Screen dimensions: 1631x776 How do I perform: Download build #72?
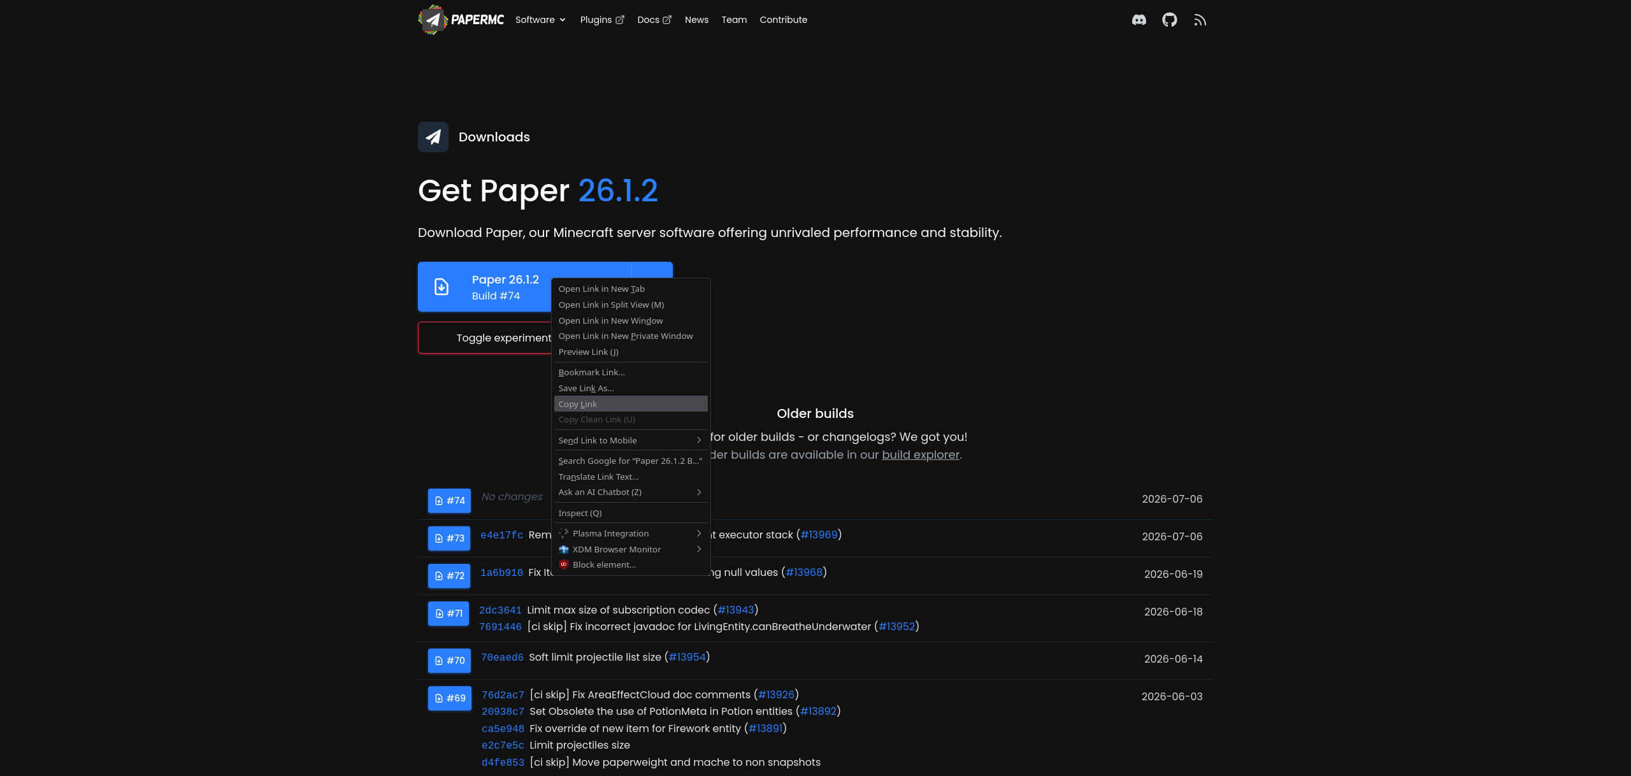tap(449, 576)
